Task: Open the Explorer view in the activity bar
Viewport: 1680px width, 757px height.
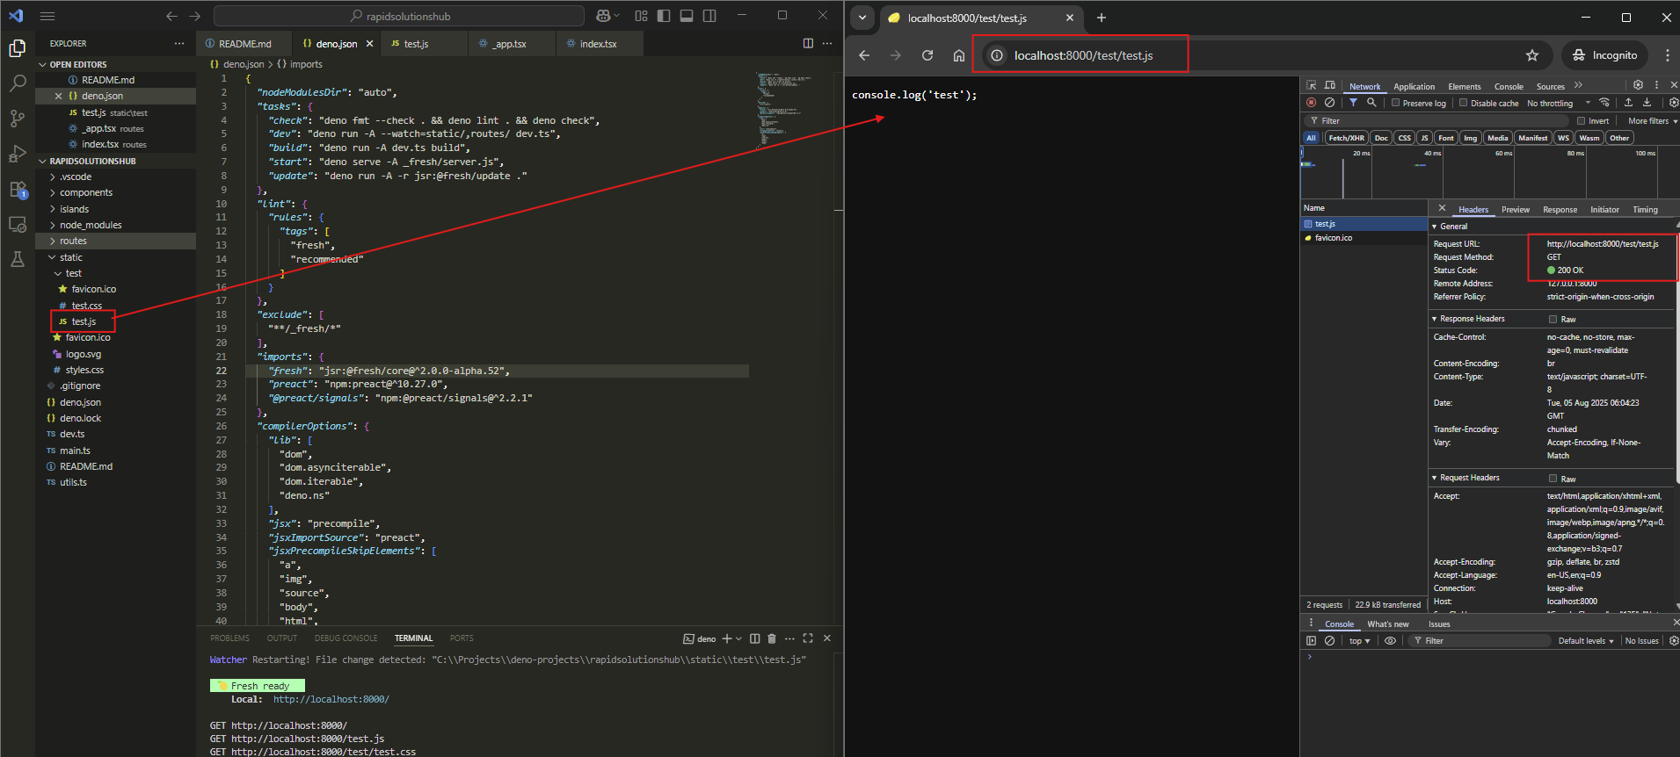Action: click(x=17, y=47)
